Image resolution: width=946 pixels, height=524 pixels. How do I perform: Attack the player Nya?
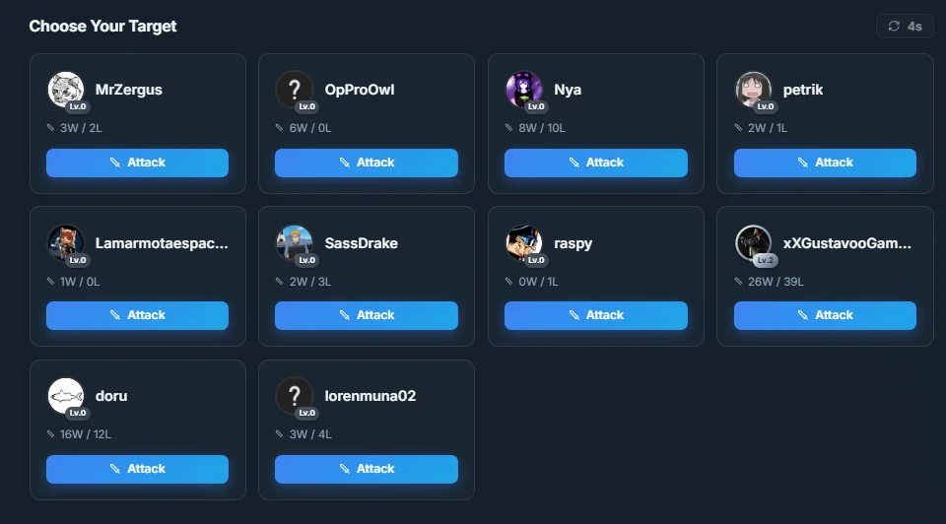click(x=596, y=163)
